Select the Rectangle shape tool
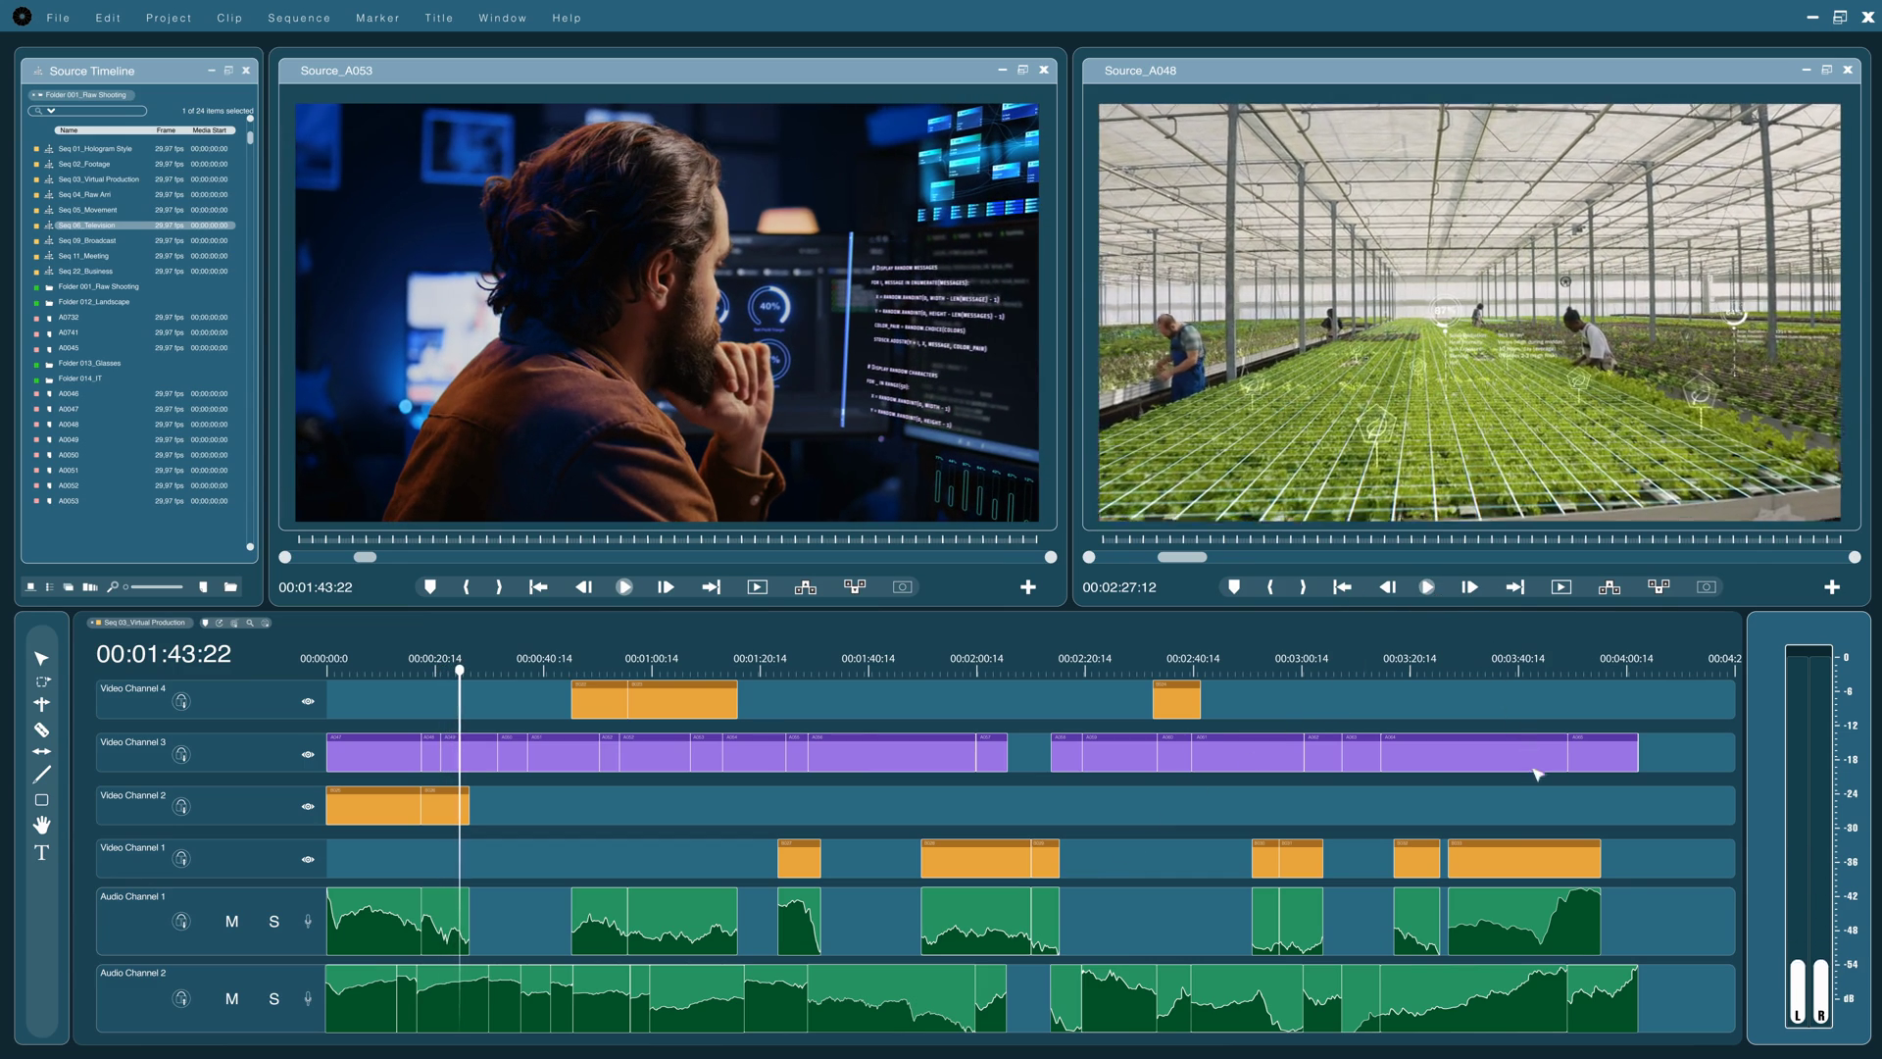1882x1059 pixels. (x=41, y=800)
